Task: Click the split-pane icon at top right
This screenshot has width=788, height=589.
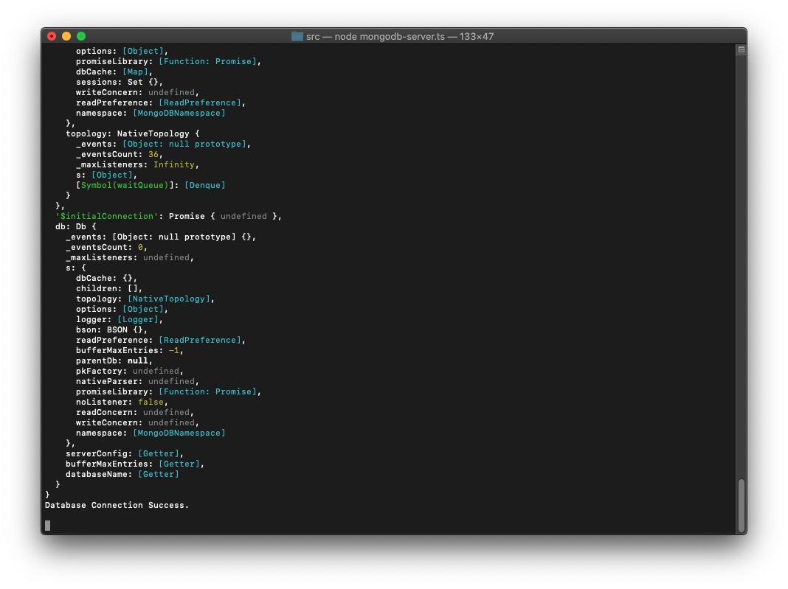Action: [x=741, y=49]
